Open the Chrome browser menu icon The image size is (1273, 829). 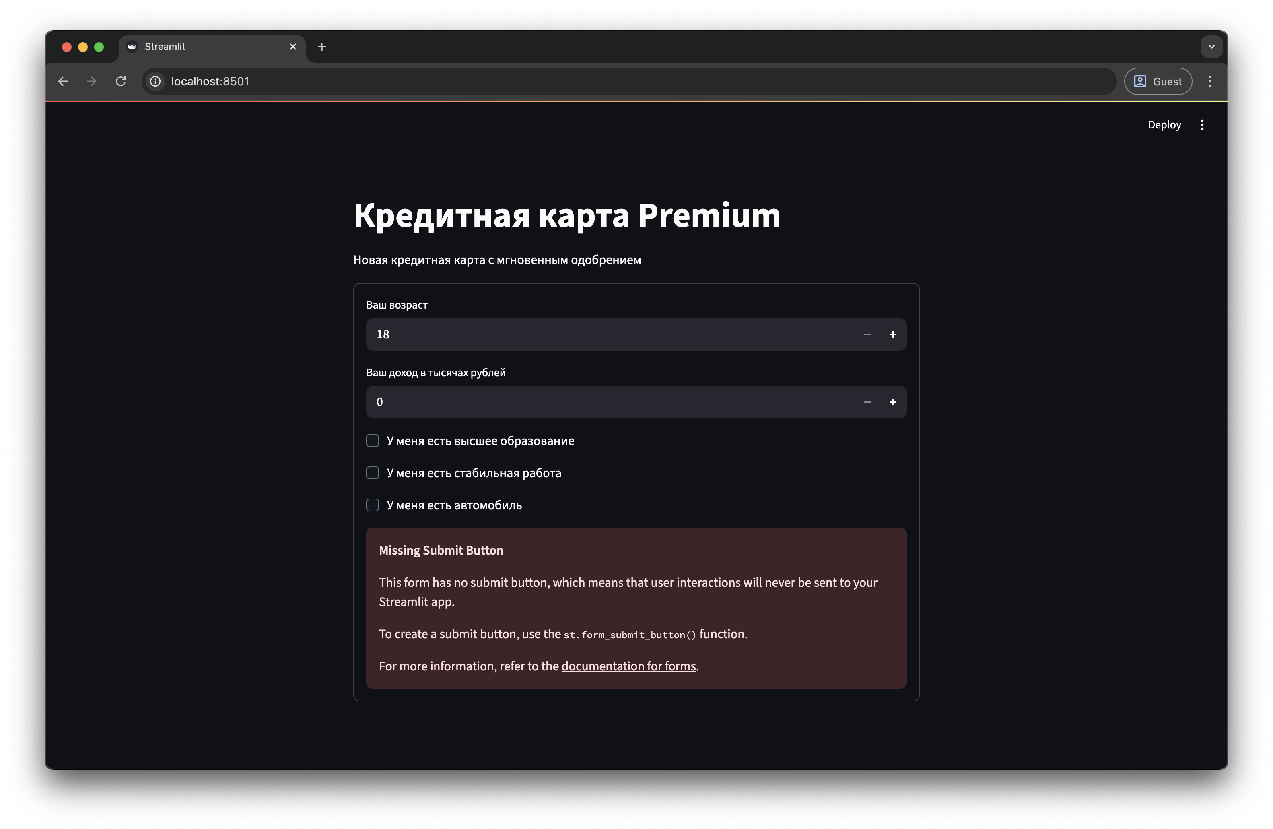tap(1210, 81)
